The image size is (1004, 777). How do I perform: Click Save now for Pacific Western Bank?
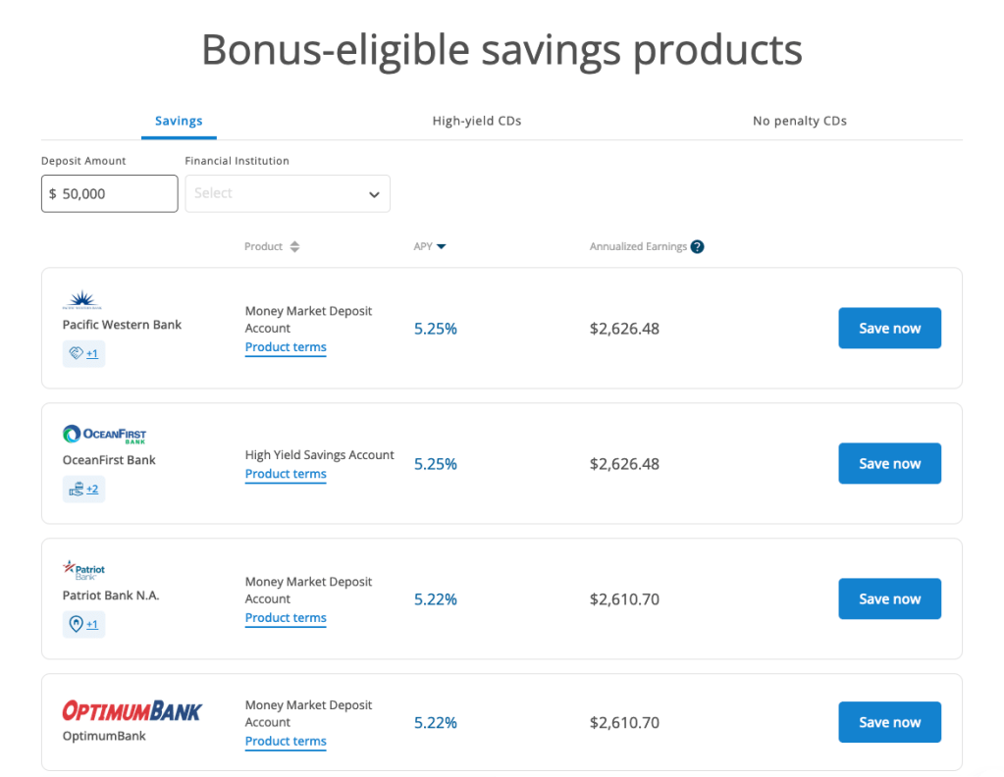889,329
